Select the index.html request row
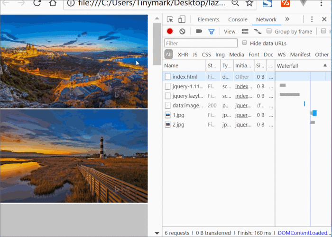 tap(185, 77)
